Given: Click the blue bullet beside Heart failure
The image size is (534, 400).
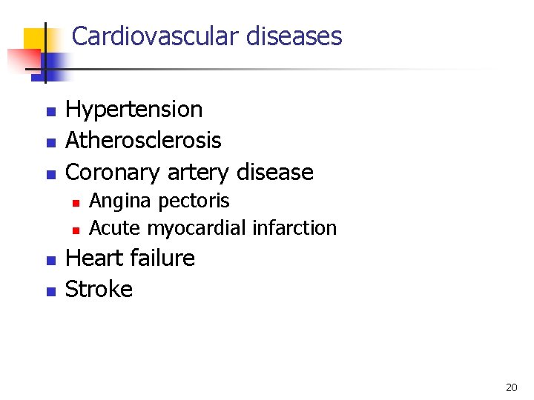Looking at the screenshot, I should [51, 261].
